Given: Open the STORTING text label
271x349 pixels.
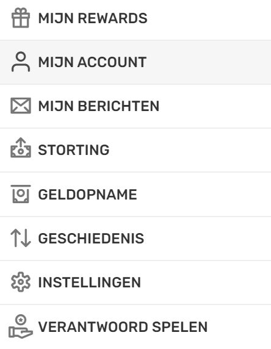Looking at the screenshot, I should point(74,150).
